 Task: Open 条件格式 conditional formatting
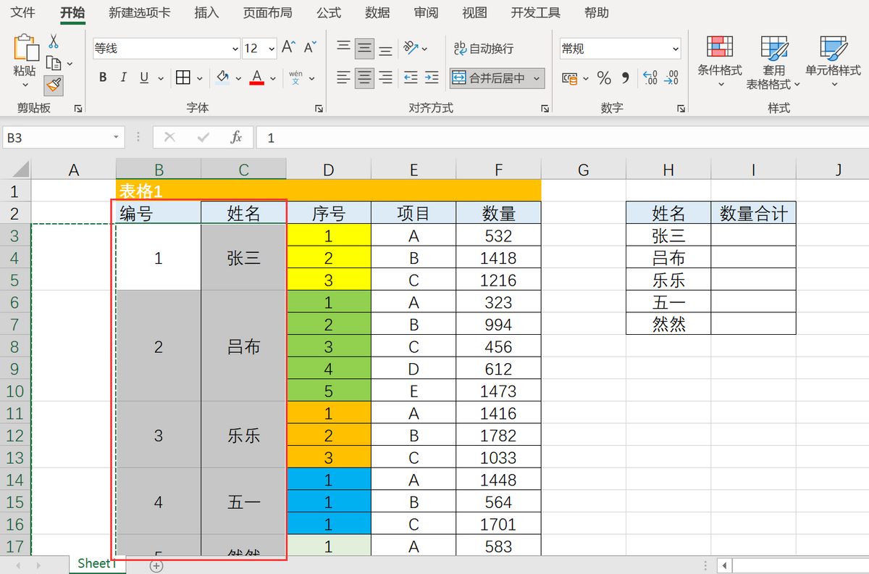720,62
